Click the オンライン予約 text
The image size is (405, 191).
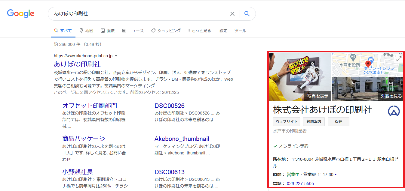[294, 146]
